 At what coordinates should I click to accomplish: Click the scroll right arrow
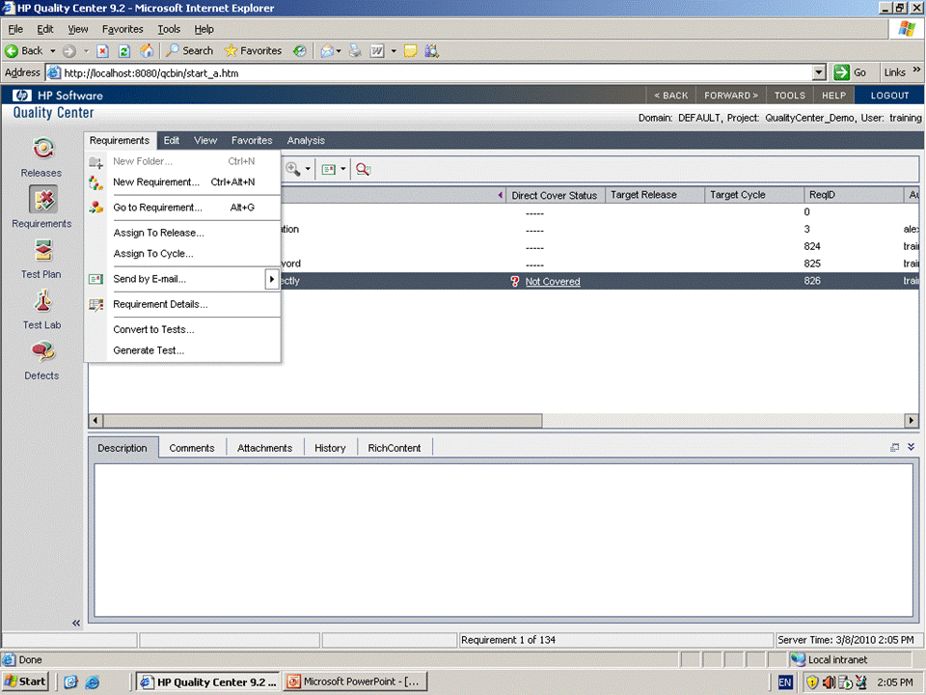(912, 421)
